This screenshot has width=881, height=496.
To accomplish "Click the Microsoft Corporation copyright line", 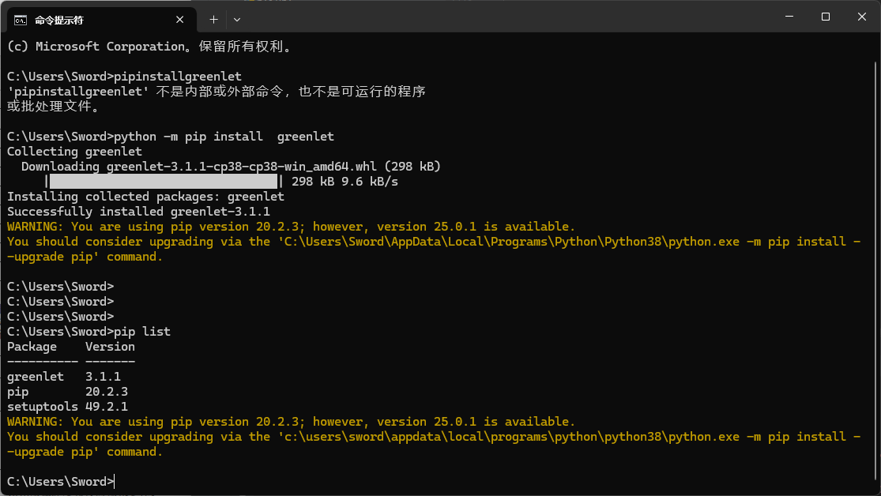I will tap(142, 46).
